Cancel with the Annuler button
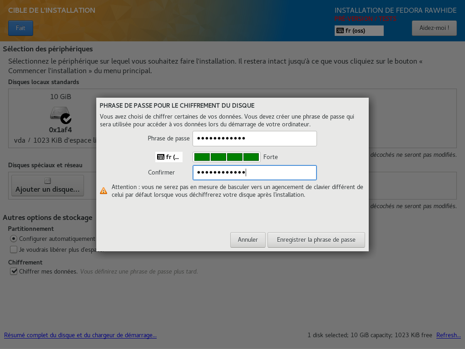 (x=247, y=240)
